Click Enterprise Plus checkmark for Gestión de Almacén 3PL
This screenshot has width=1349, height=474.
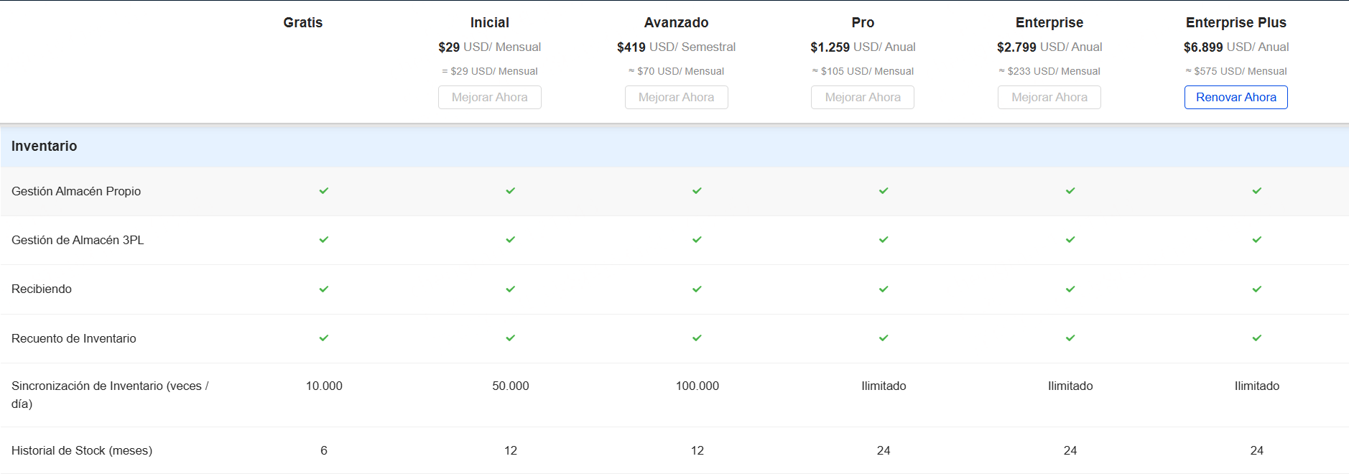pos(1256,240)
